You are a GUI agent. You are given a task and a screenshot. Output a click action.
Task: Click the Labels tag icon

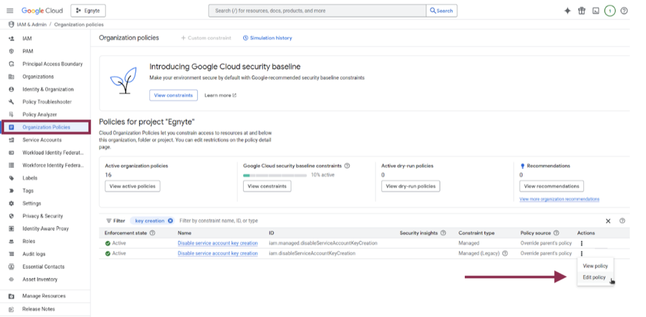pos(12,178)
